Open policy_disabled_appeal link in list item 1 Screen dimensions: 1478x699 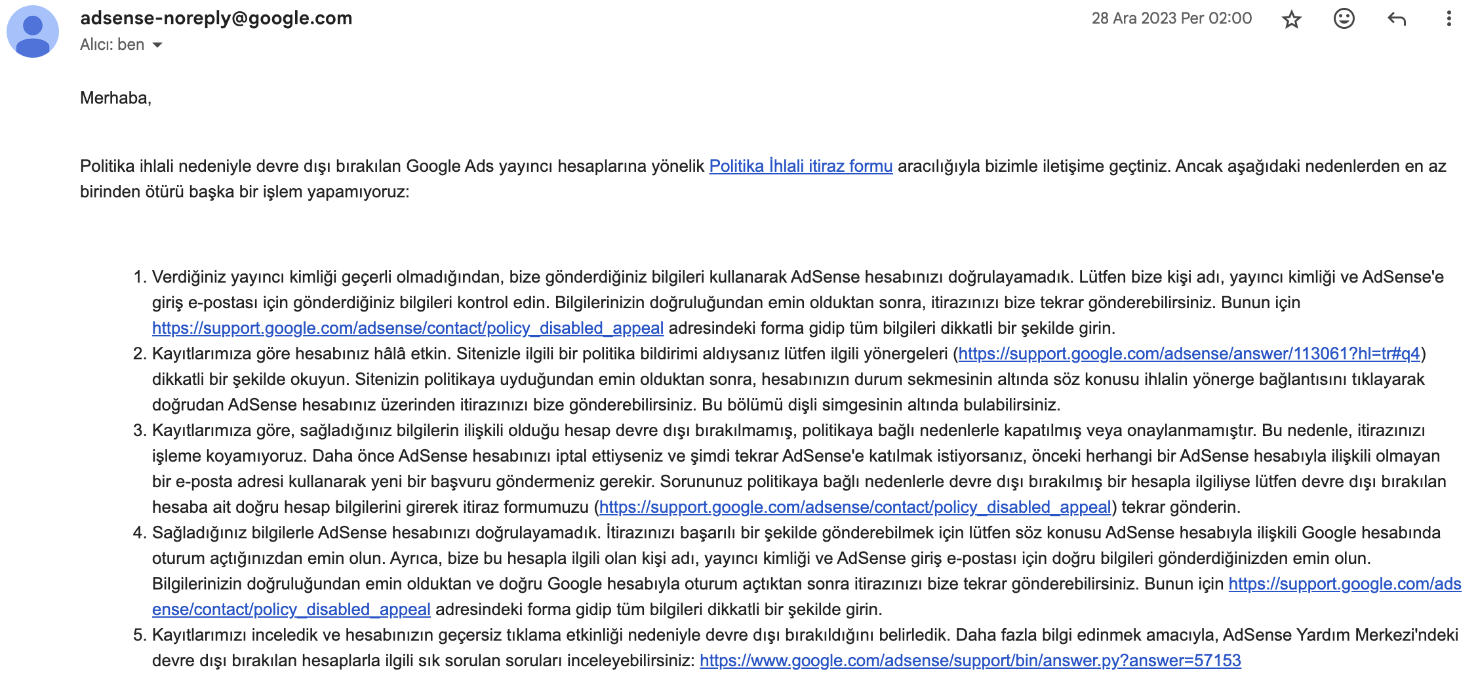[x=408, y=328]
